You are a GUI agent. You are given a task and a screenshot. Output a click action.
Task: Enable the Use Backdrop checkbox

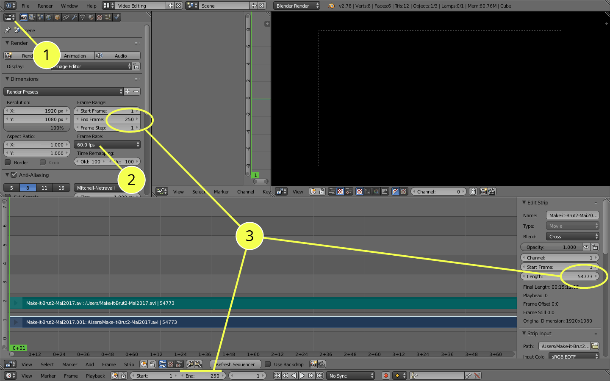coord(268,364)
